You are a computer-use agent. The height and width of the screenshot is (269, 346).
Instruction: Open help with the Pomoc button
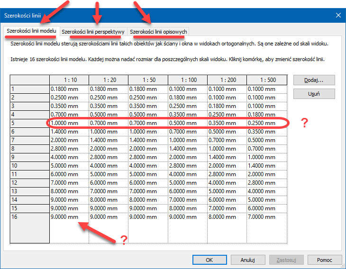324,260
